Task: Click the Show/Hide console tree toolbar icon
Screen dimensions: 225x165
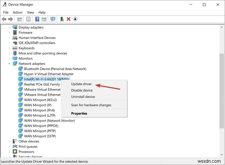Action: click(19, 19)
